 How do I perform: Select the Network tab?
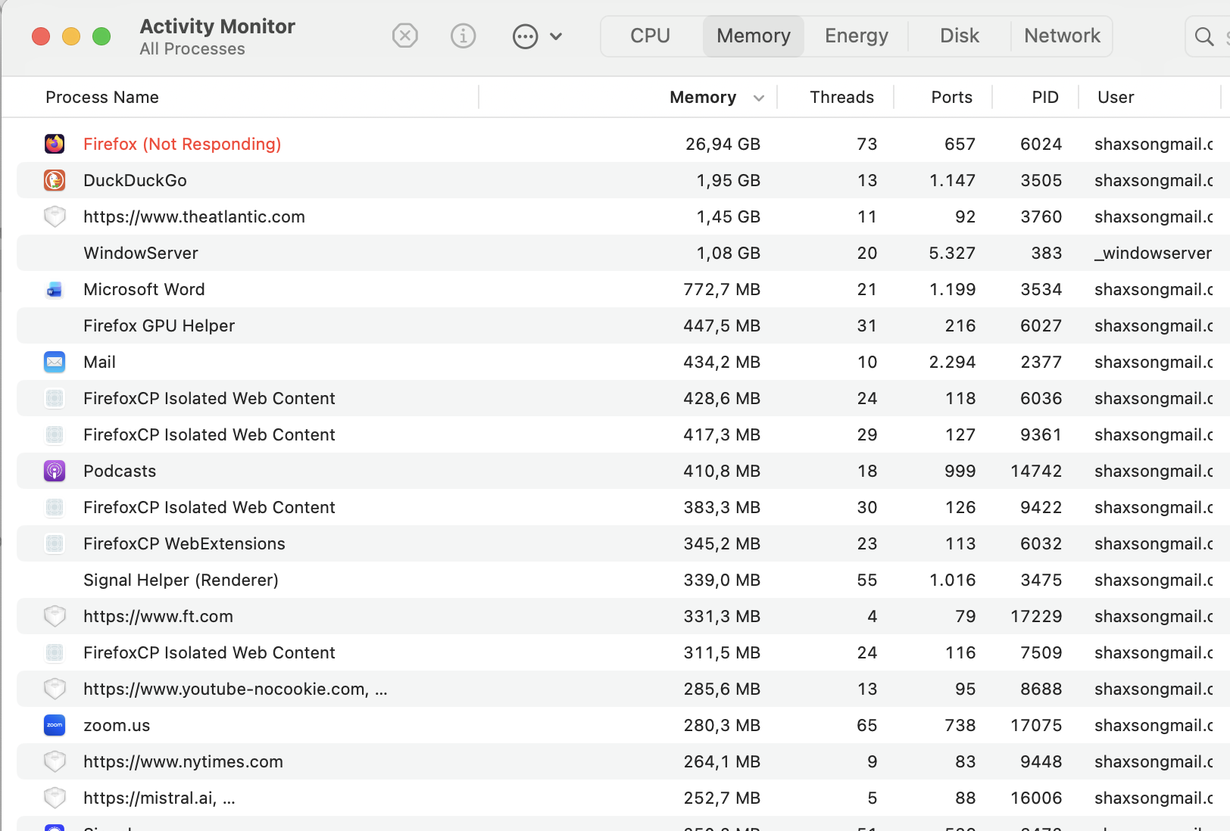pos(1062,36)
